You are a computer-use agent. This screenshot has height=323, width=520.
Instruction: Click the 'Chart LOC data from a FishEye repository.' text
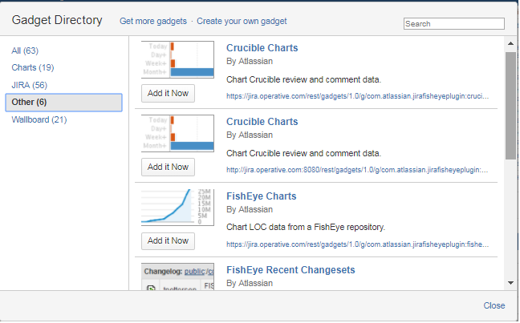point(306,228)
